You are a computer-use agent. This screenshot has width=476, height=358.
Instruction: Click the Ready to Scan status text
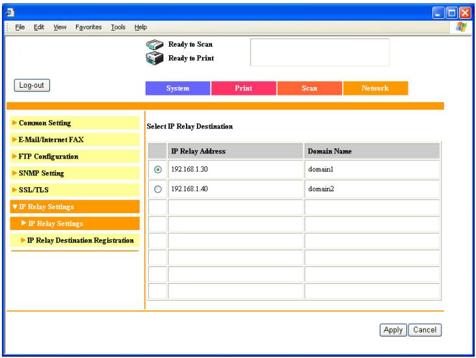pos(191,44)
